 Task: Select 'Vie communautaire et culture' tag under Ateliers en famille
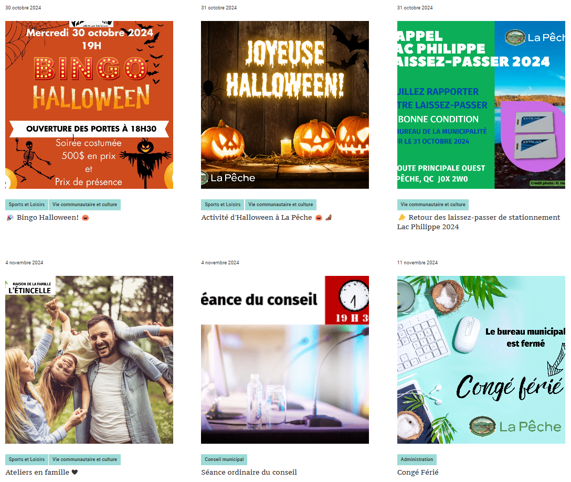[x=84, y=459]
